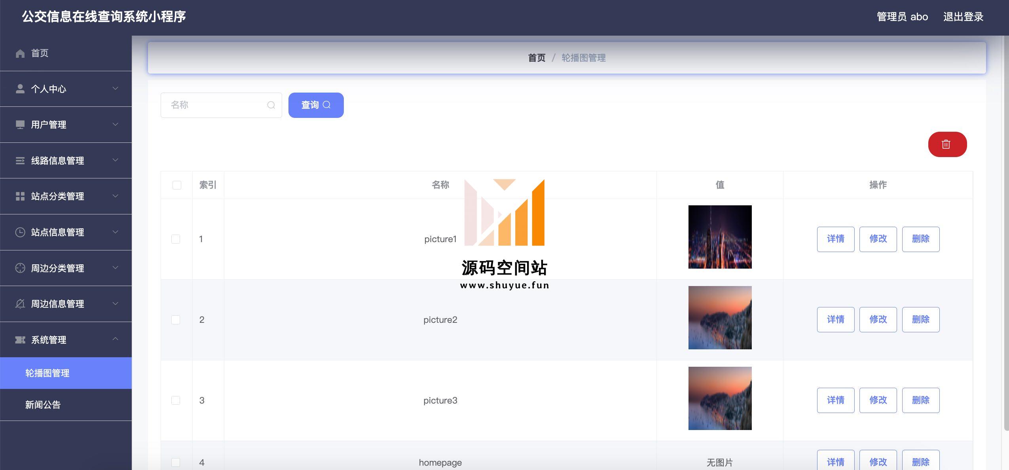Click the monitor icon beside 用户管理

coord(20,125)
